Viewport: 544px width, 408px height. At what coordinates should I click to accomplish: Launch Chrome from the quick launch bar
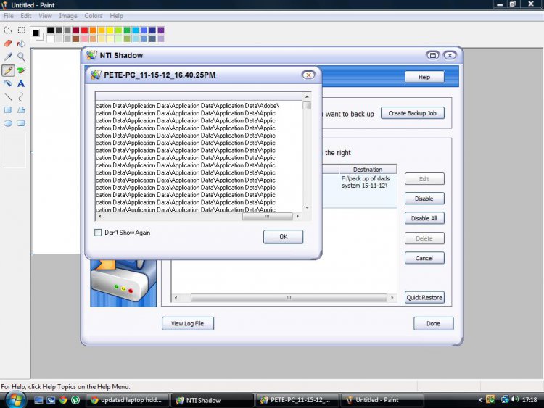coord(63,400)
